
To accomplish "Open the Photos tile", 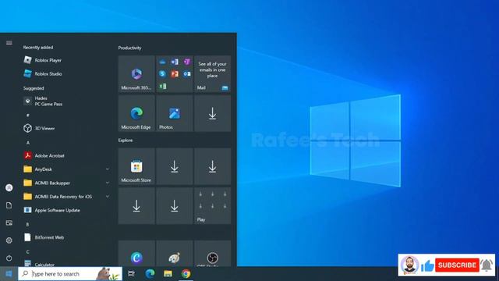I will pos(175,113).
